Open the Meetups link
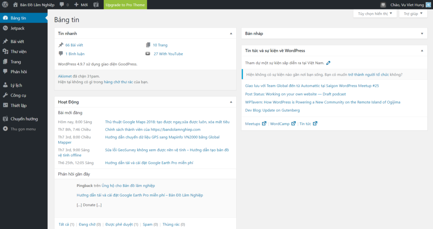Viewport: 433px width, 229px height. click(x=253, y=124)
